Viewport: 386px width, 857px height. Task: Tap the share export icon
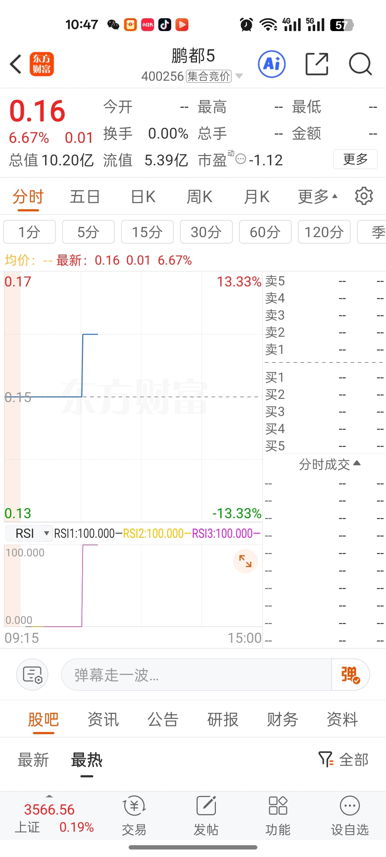pyautogui.click(x=317, y=64)
